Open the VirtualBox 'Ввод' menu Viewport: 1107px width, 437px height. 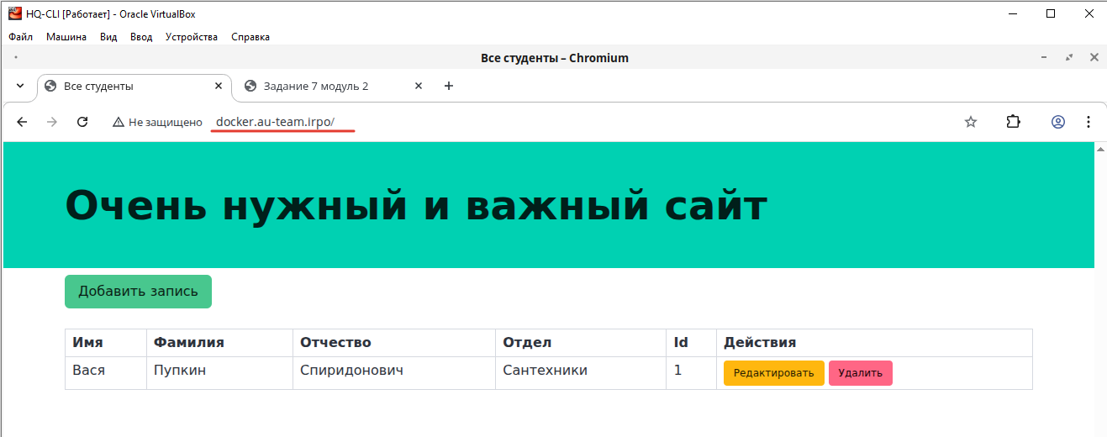point(142,37)
